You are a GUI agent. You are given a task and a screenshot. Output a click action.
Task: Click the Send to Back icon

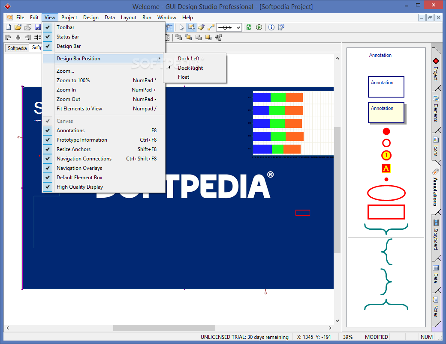coord(208,37)
